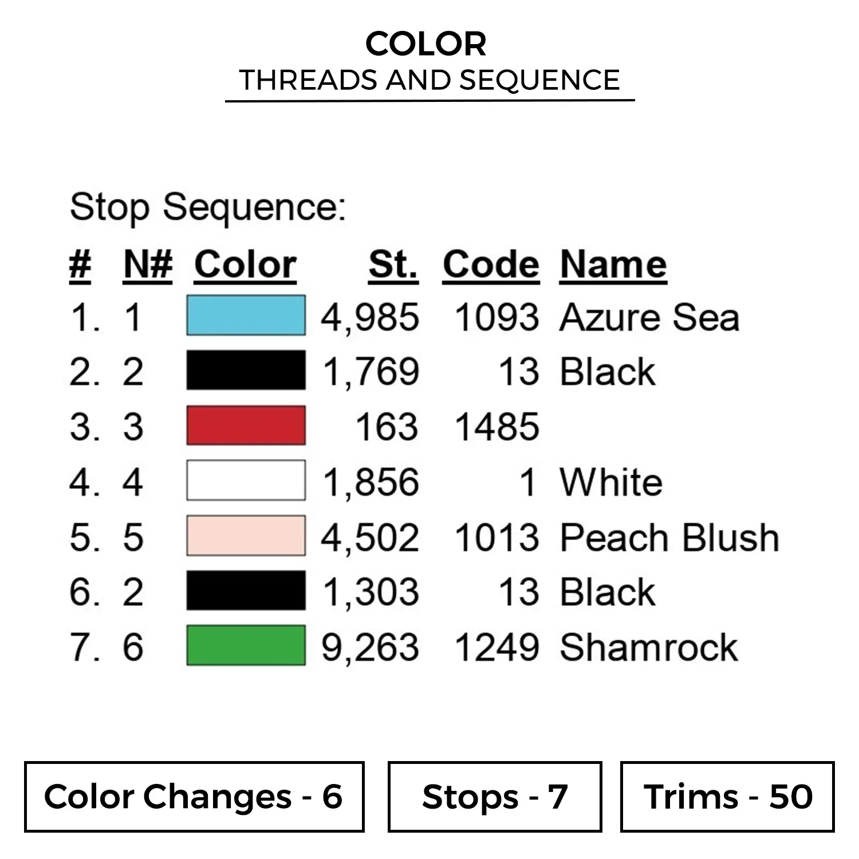Click the St. column header
The height and width of the screenshot is (859, 859).
(x=393, y=265)
